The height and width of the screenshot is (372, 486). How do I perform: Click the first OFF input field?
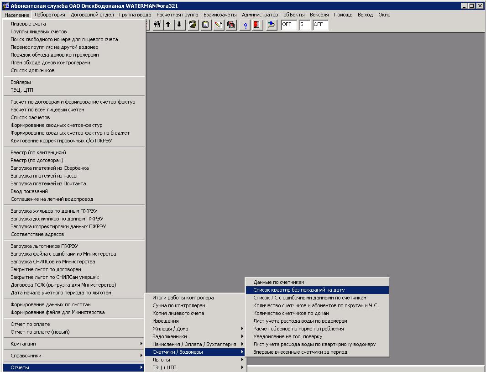[289, 25]
